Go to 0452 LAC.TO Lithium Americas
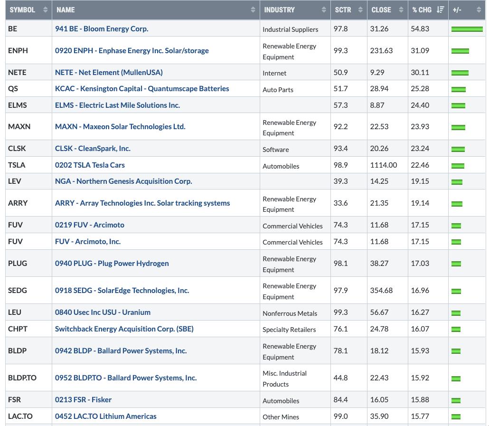Screen dimensions: 489x426 105,416
